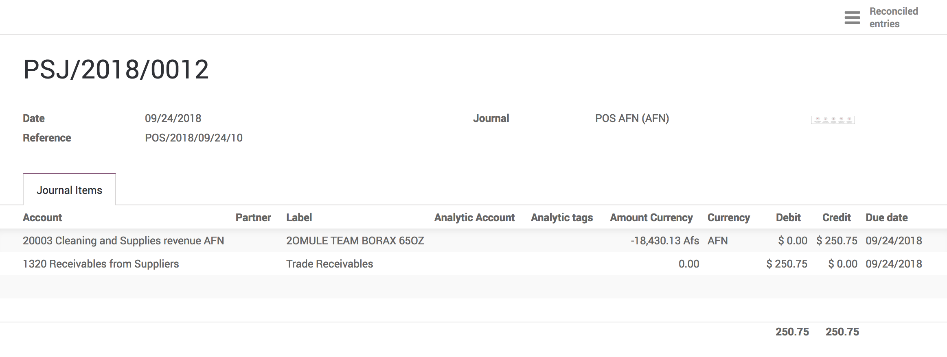The width and height of the screenshot is (947, 357).
Task: Click the due date in the Trade Receivables row
Action: (894, 264)
